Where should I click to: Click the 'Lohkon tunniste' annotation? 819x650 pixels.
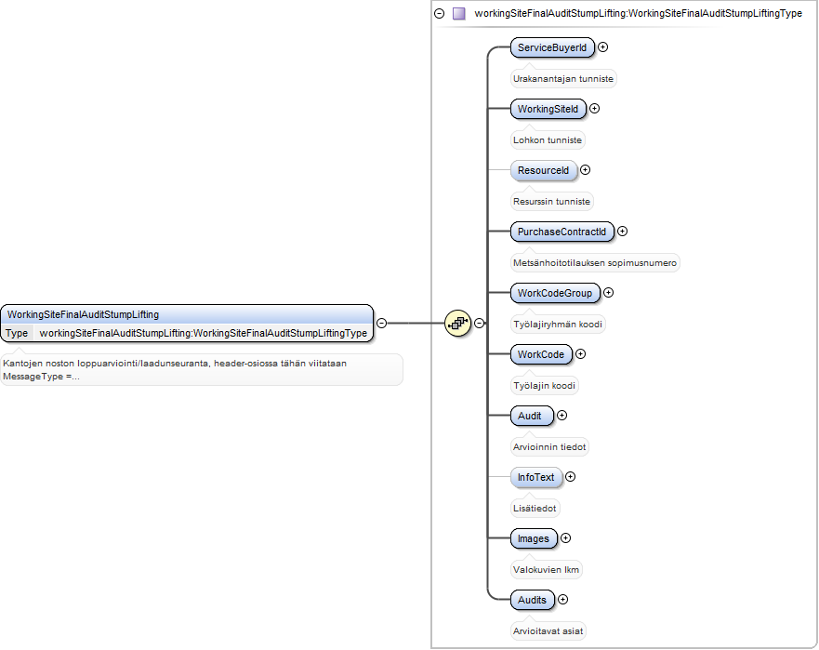(x=548, y=140)
